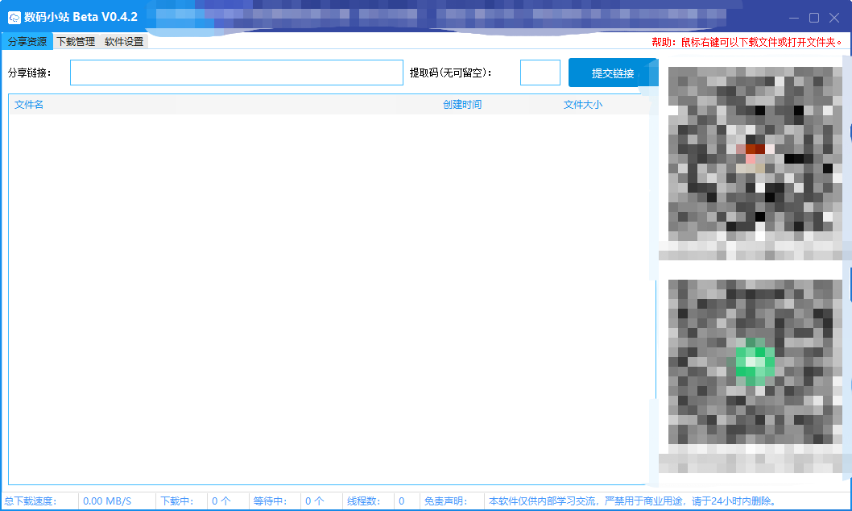852x511 pixels.
Task: Click the 免责声明 label in status bar
Action: [445, 501]
